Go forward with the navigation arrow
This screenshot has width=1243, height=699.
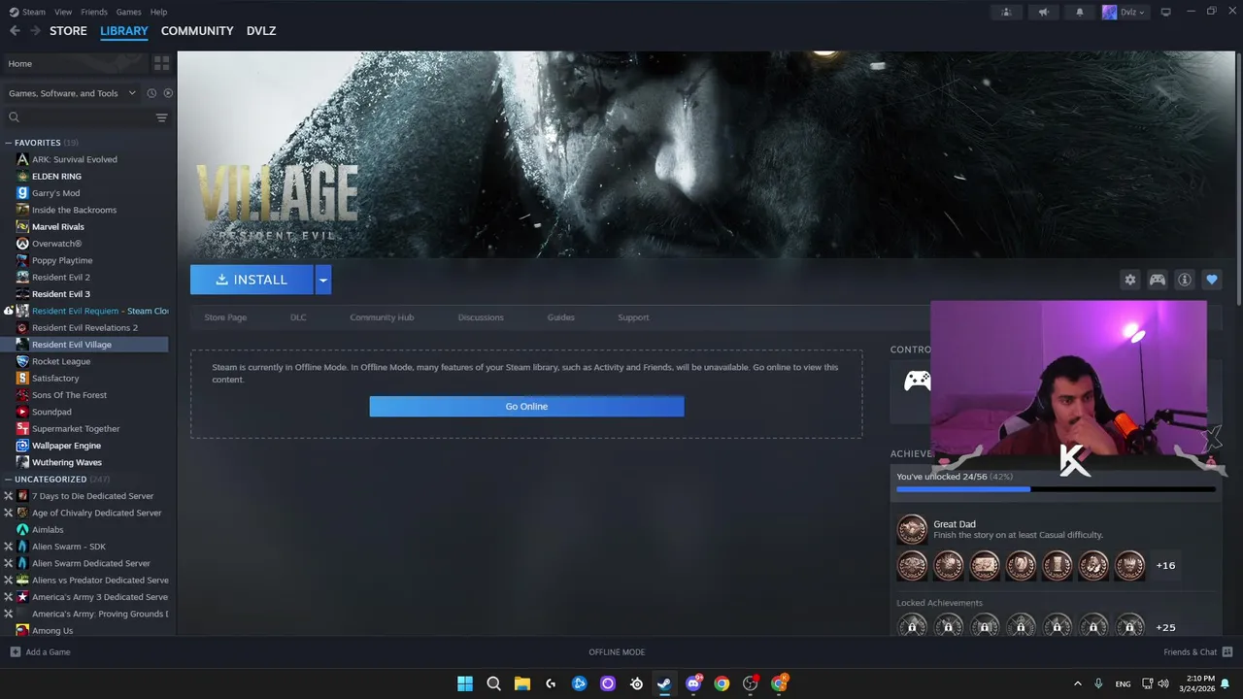click(x=35, y=31)
